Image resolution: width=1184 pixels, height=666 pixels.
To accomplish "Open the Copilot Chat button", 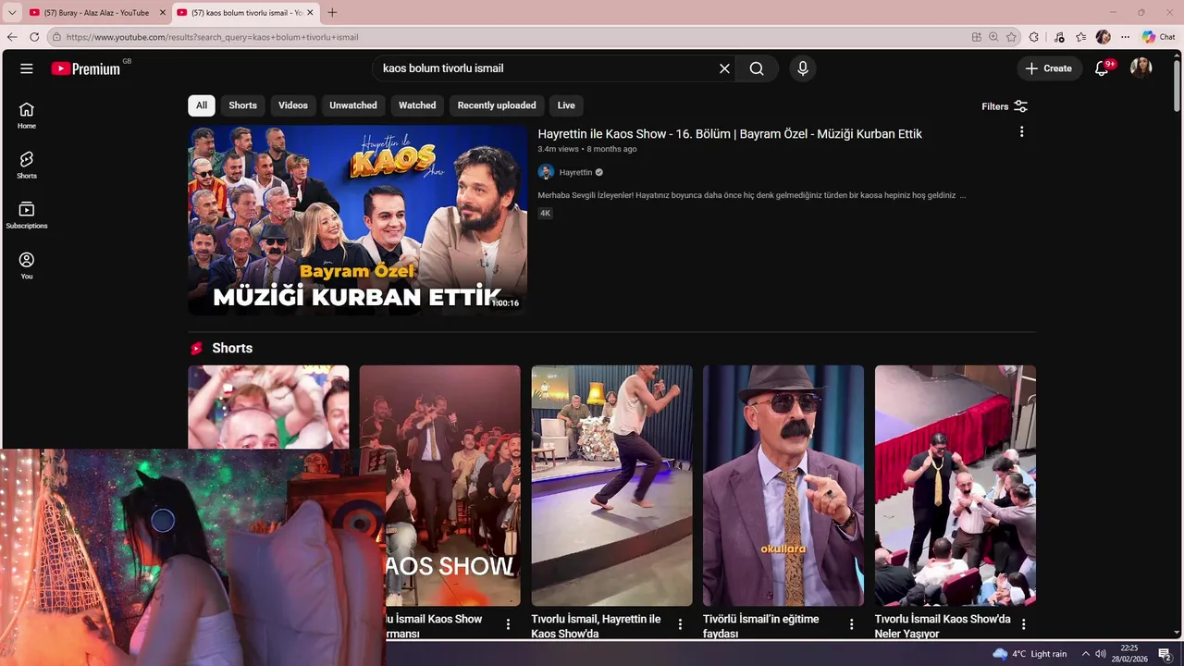I will [x=1158, y=37].
